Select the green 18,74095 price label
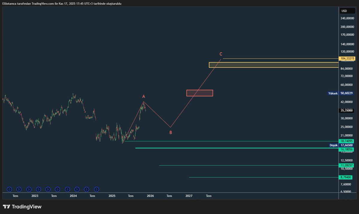Viewport: 359px width, 214px height. (x=347, y=141)
